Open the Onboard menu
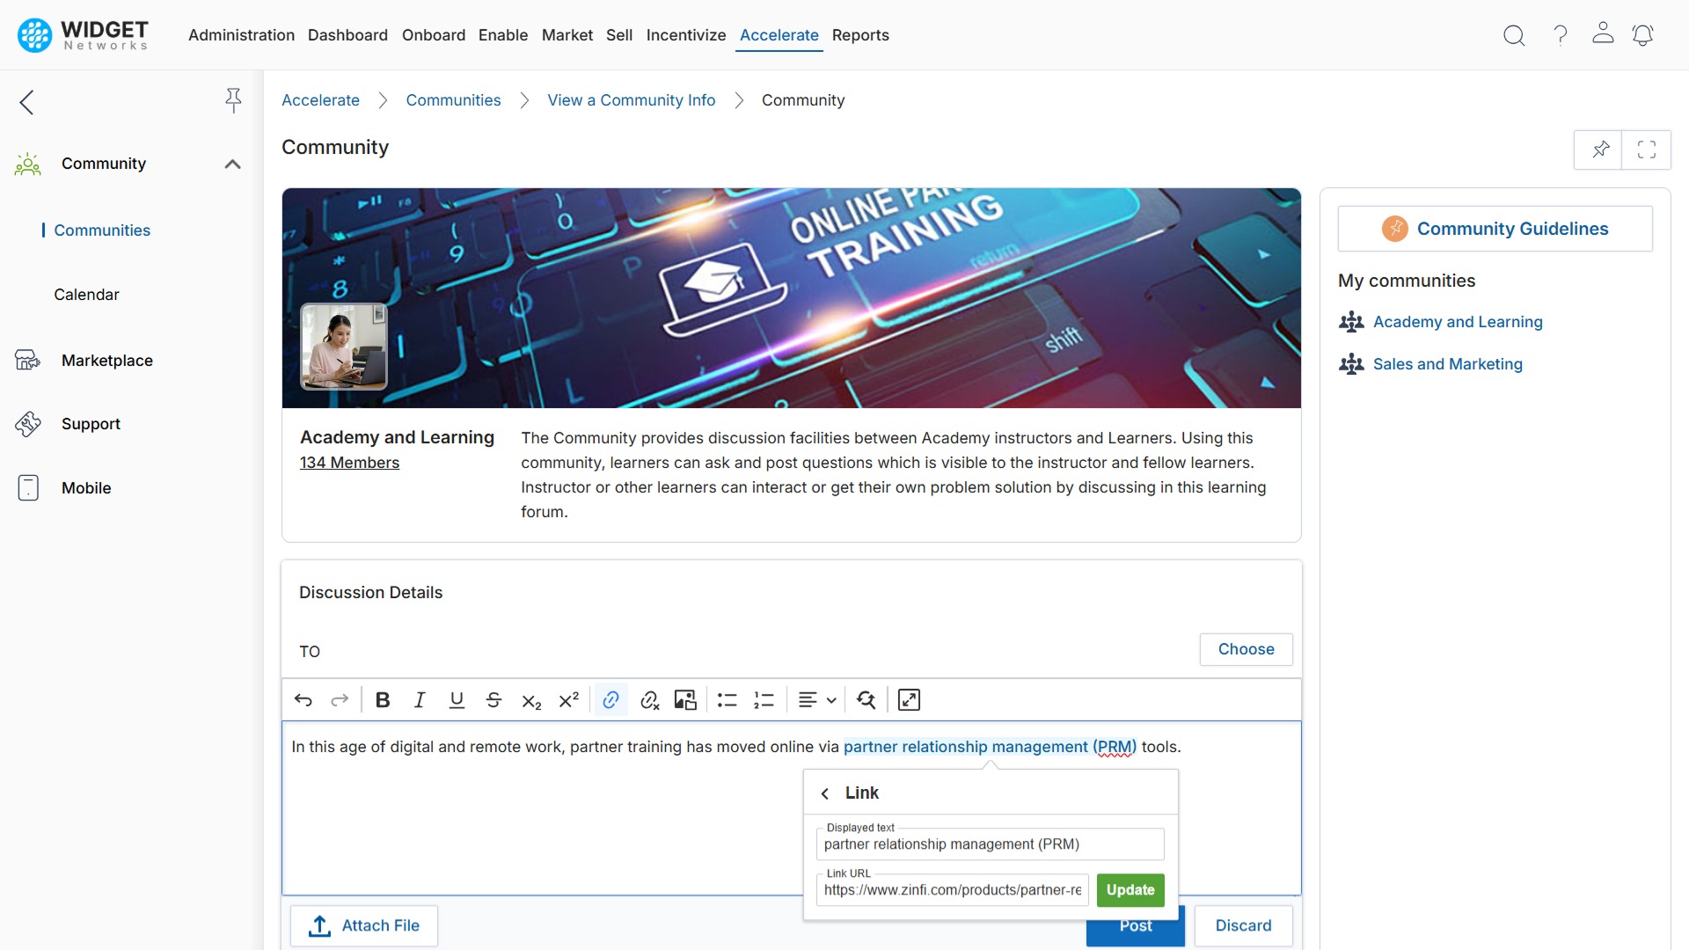This screenshot has width=1689, height=950. (x=434, y=35)
